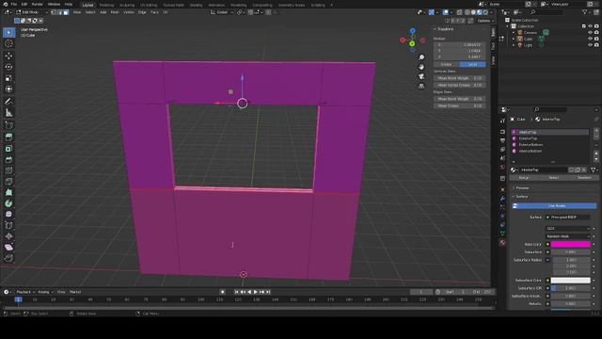Image resolution: width=602 pixels, height=339 pixels.
Task: Switch to the Layout workspace tab
Action: coord(87,5)
